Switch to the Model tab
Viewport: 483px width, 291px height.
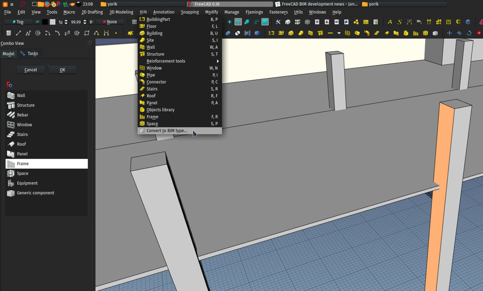(x=8, y=53)
